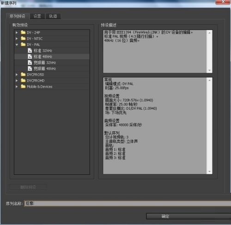Expand the DV - NTSC preset folder
This screenshot has width=231, height=225.
pyautogui.click(x=17, y=39)
